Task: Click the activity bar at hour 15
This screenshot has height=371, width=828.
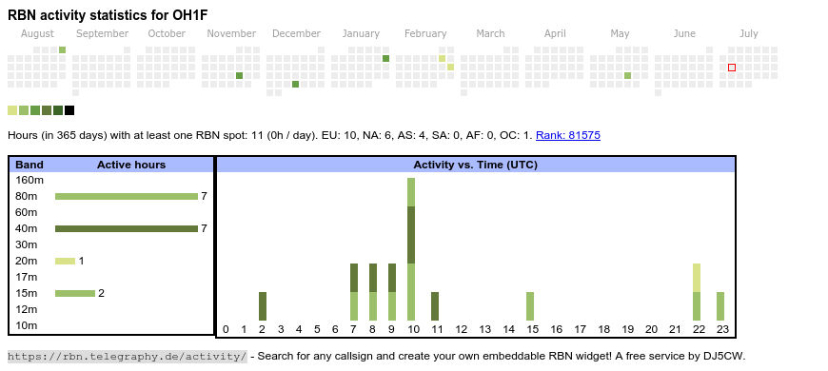Action: pos(530,306)
